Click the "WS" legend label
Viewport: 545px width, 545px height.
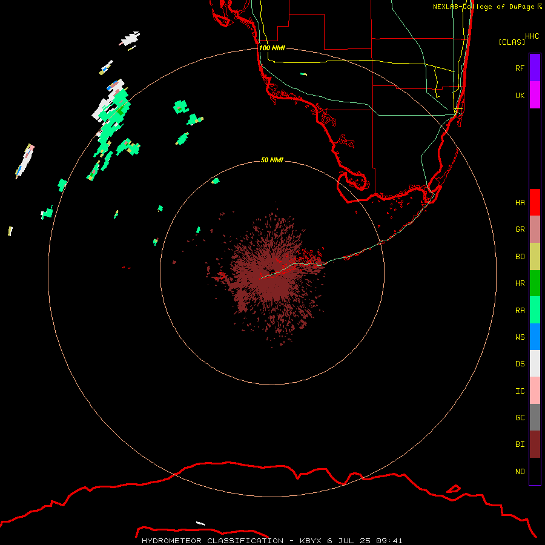pyautogui.click(x=520, y=337)
